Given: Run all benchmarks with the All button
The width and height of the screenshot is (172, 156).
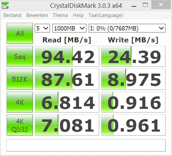Looking at the screenshot, I should pos(20,33).
